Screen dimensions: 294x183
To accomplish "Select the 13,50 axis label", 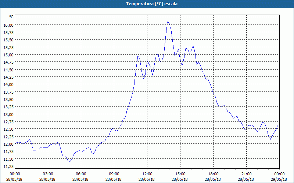I will point(8,100).
